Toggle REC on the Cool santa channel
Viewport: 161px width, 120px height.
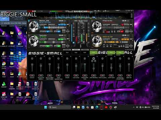(x=76, y=75)
